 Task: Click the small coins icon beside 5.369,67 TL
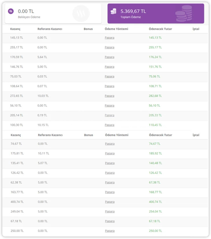113,11
